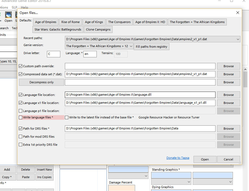Choose Star Wars: Galactic Battlegrounds preset

pos(58,29)
